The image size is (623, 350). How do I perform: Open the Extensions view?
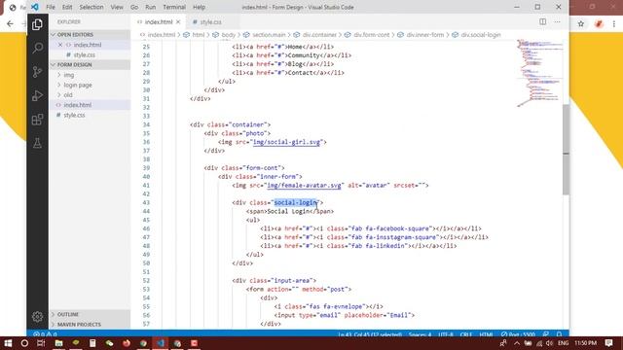(37, 120)
